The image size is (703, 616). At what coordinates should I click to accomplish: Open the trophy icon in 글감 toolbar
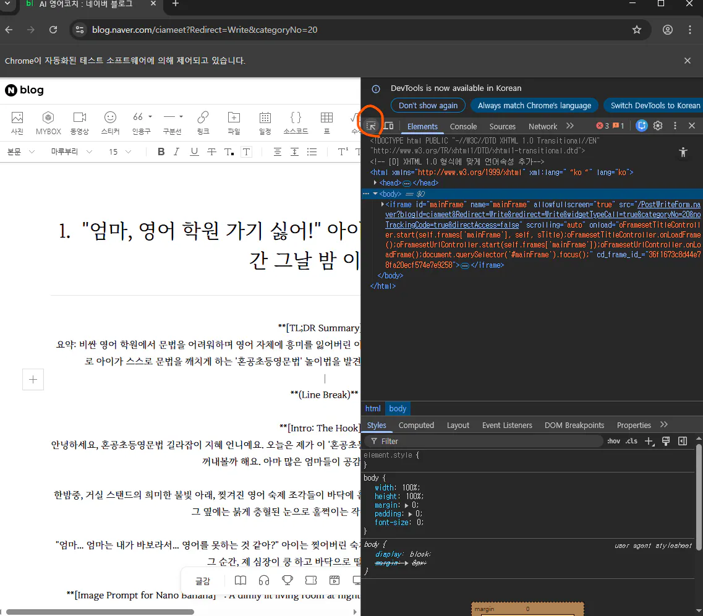coord(288,581)
